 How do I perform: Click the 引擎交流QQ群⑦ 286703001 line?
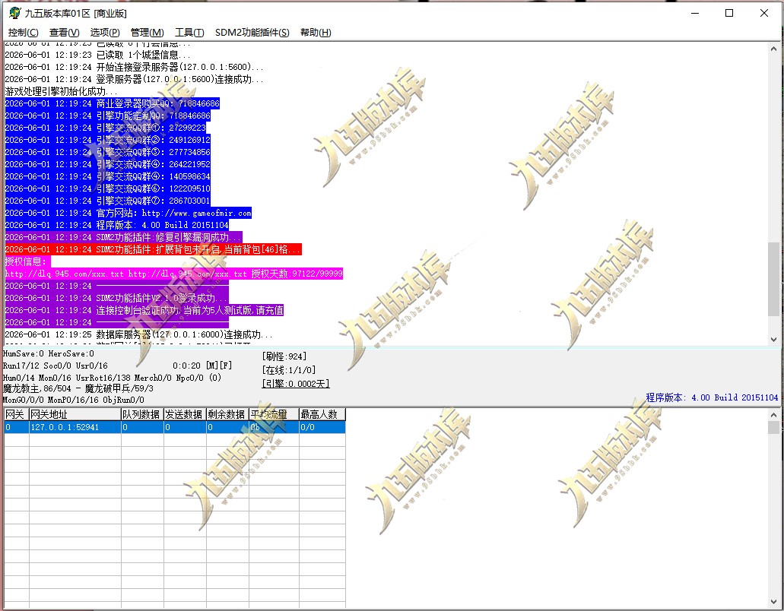[x=107, y=201]
